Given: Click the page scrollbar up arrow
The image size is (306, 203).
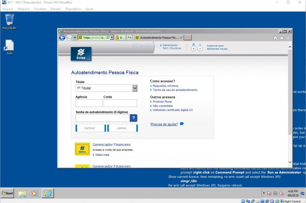Looking at the screenshot, I should 290,47.
